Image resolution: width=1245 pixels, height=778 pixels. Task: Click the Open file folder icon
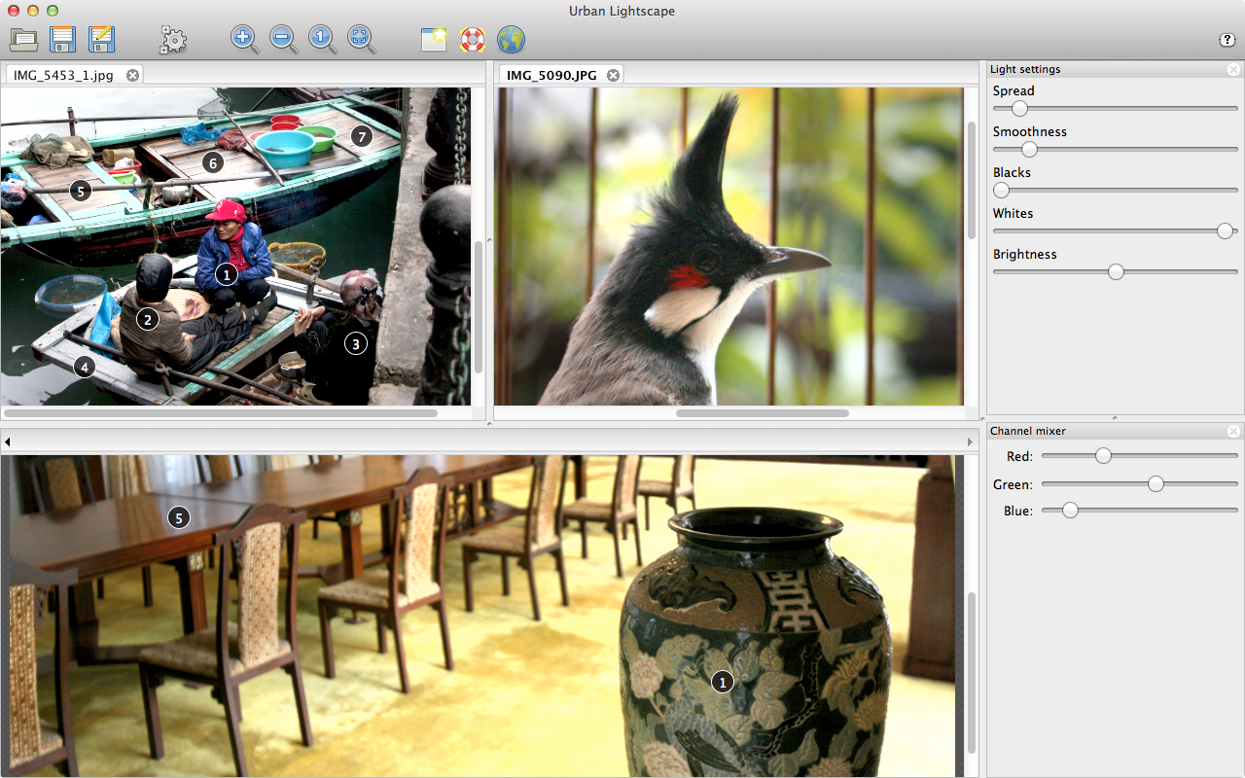click(x=23, y=40)
